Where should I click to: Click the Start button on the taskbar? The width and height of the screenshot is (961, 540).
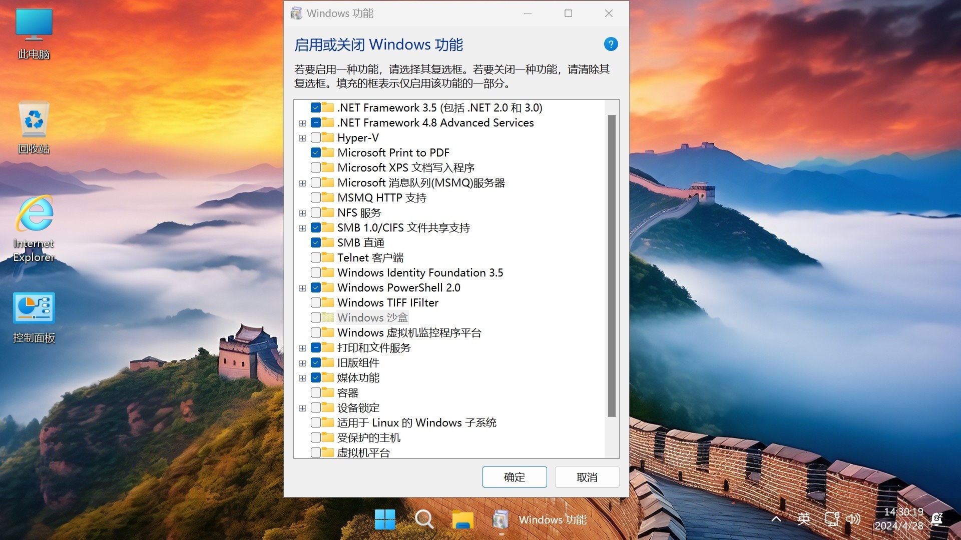point(384,519)
